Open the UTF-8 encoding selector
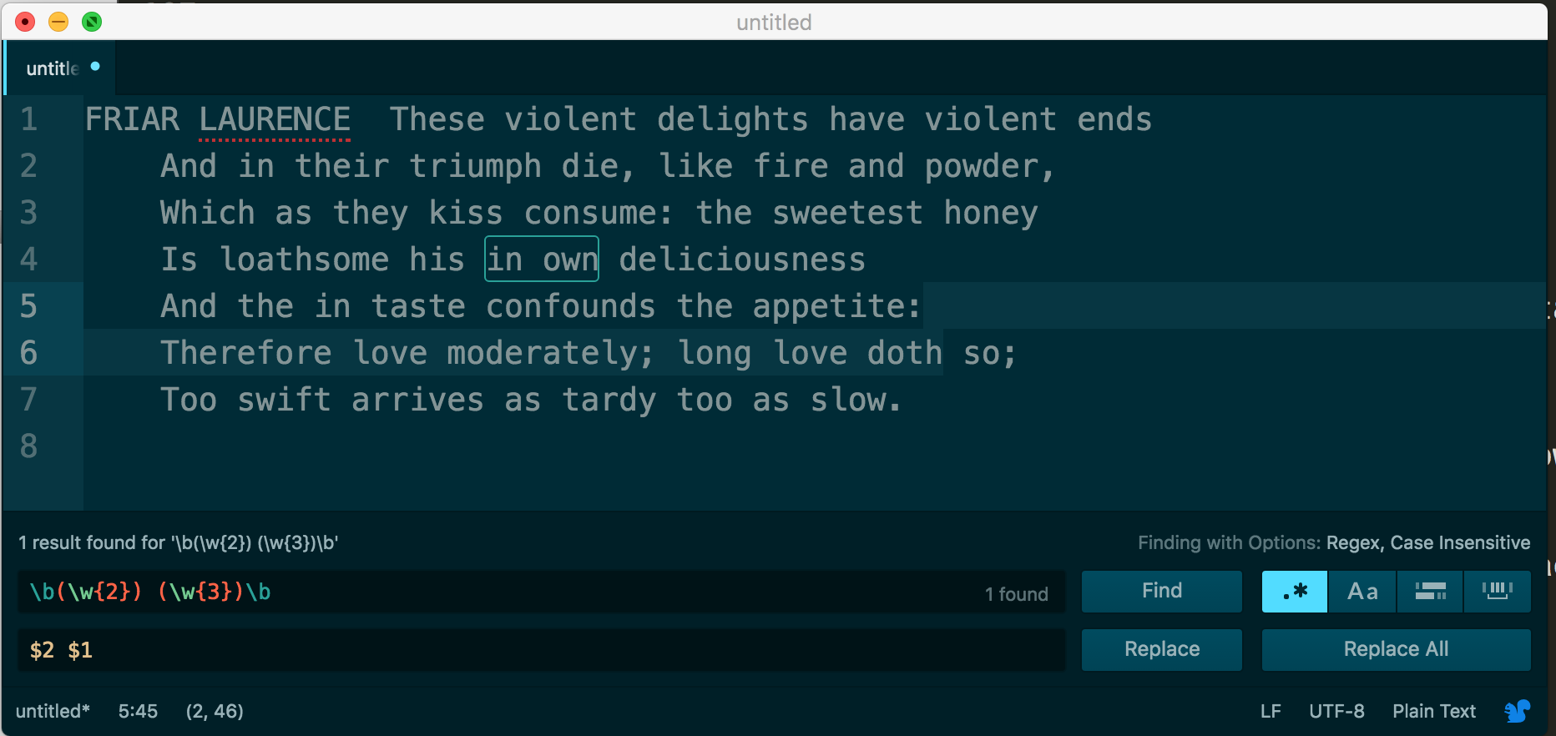Image resolution: width=1556 pixels, height=736 pixels. [1336, 711]
